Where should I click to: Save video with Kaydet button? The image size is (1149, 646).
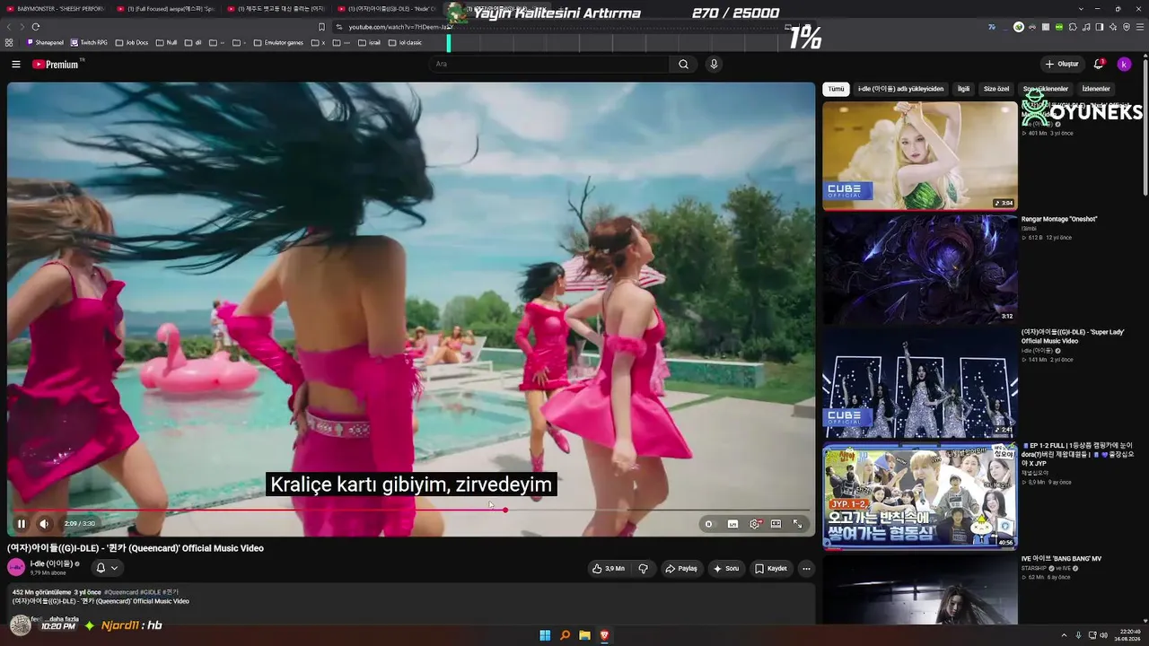(770, 568)
